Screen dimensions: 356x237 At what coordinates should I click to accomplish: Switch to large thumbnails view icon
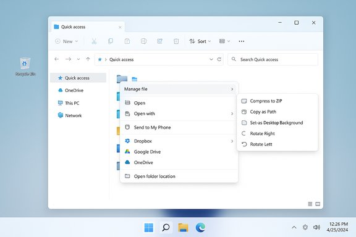(x=318, y=204)
